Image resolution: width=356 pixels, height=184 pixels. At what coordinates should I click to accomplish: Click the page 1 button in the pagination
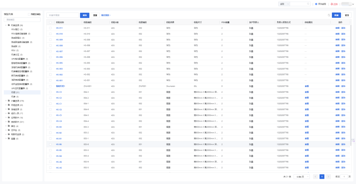pyautogui.click(x=322, y=176)
